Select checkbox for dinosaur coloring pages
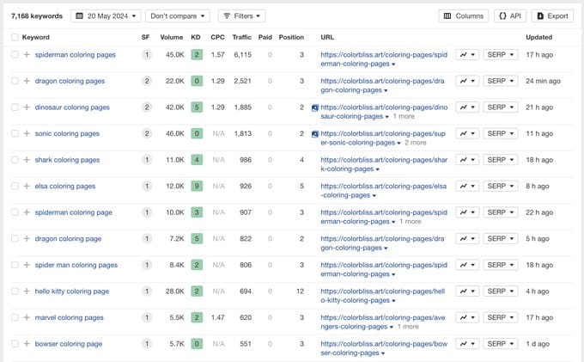The width and height of the screenshot is (584, 362). 15,107
